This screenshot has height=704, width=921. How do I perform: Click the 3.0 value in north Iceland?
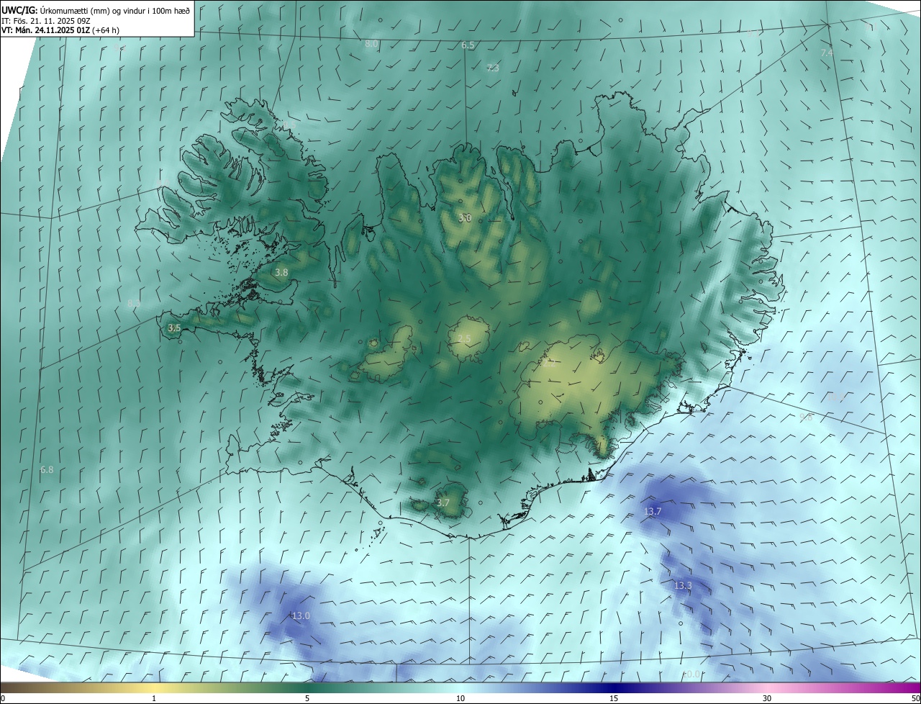[x=465, y=218]
